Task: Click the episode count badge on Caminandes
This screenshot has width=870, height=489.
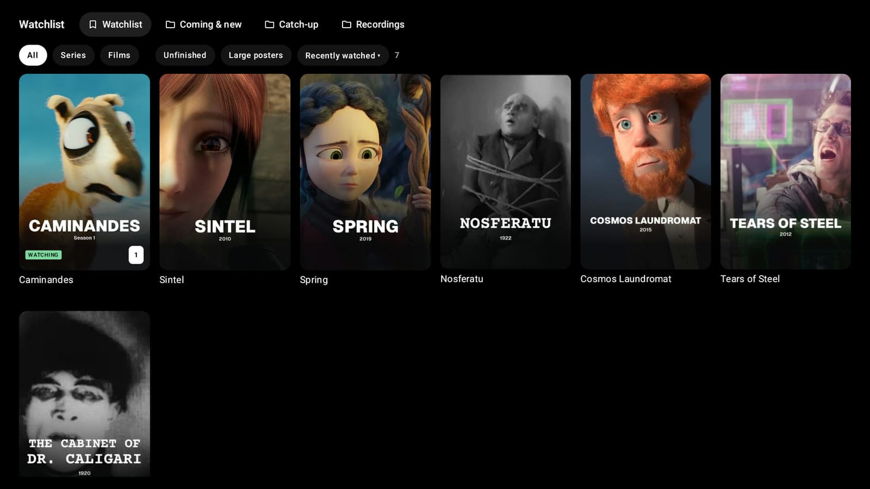Action: pos(136,255)
